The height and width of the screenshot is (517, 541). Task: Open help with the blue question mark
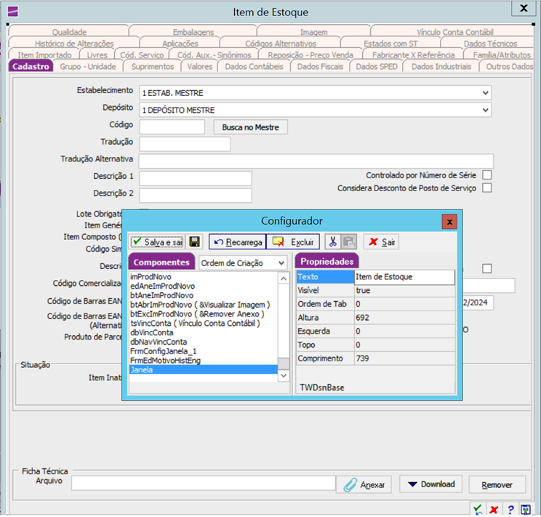pos(510,509)
